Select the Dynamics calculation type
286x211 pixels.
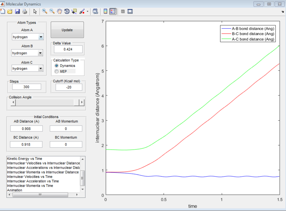click(x=56, y=66)
